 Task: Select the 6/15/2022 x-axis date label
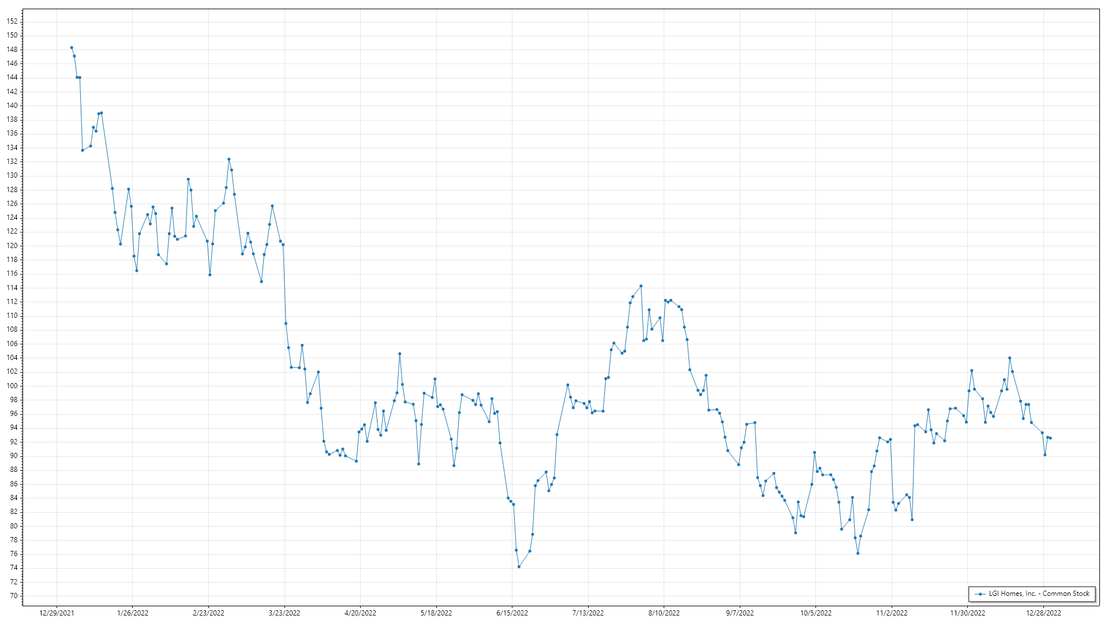[512, 613]
